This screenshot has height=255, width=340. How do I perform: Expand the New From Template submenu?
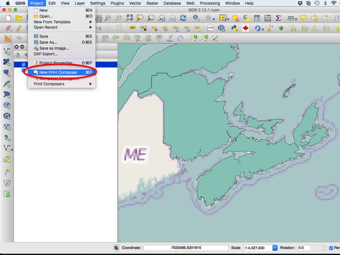(61, 22)
